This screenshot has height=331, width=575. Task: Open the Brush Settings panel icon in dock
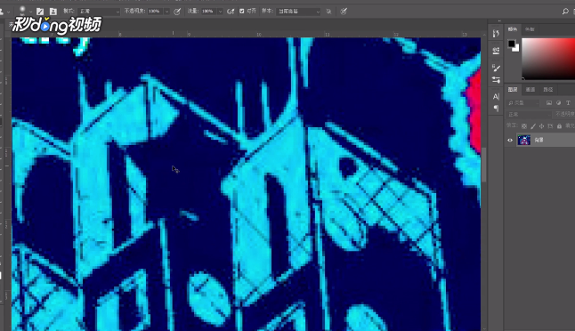[496, 68]
